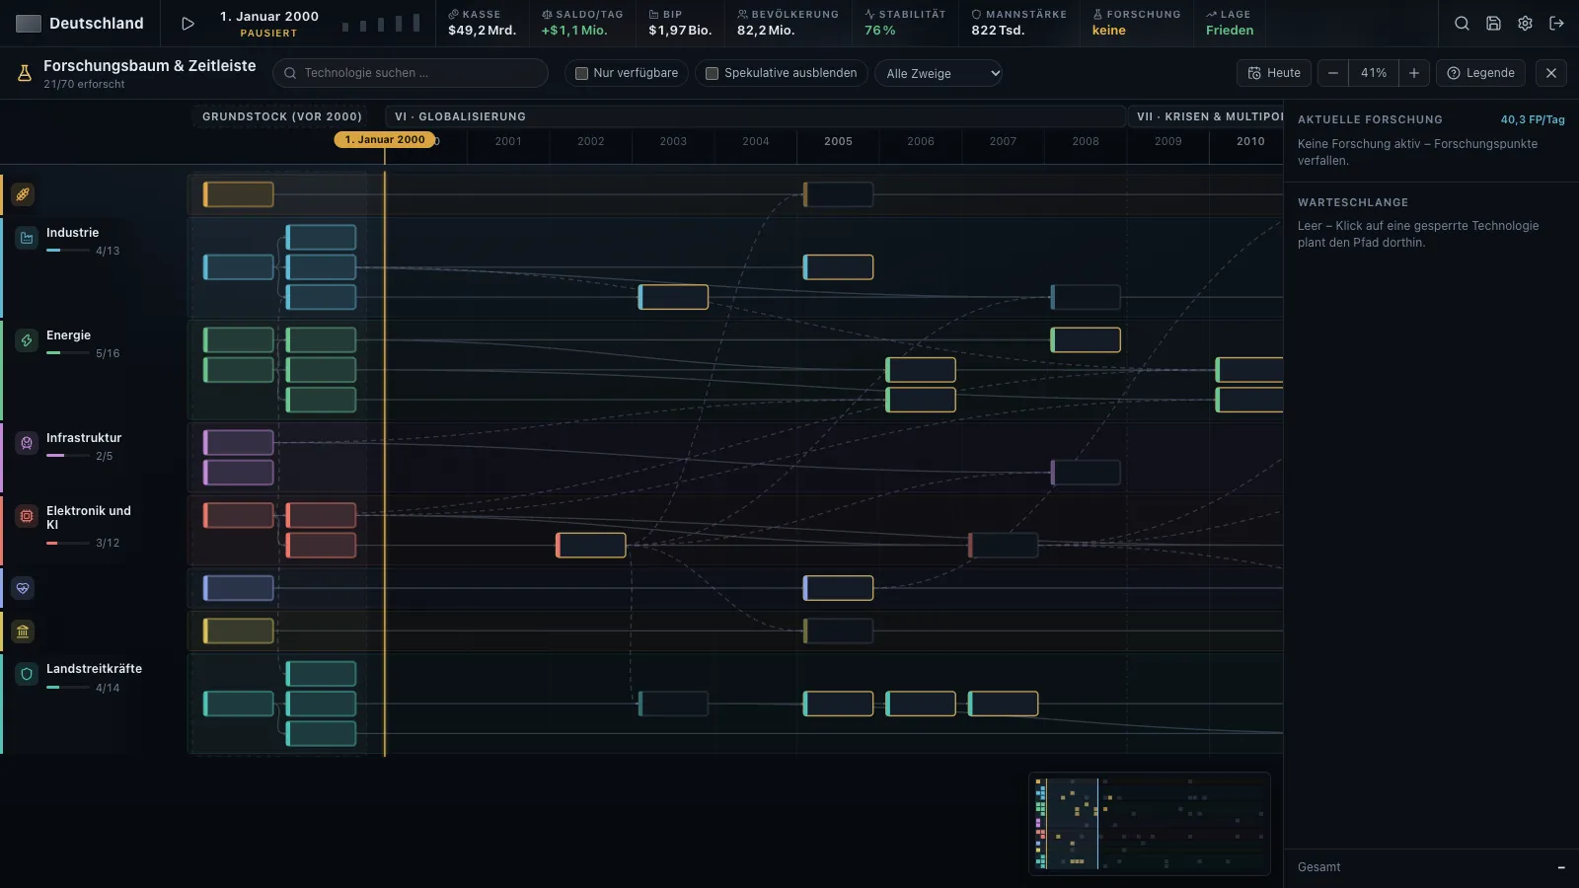Viewport: 1579px width, 888px height.
Task: Open the BIP statistic
Action: coord(680,23)
